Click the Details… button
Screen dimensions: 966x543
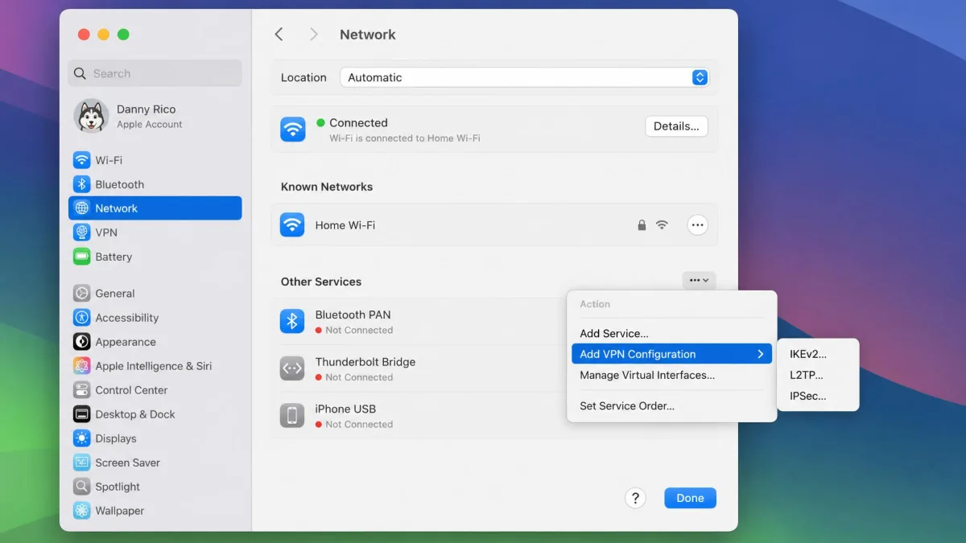(676, 126)
